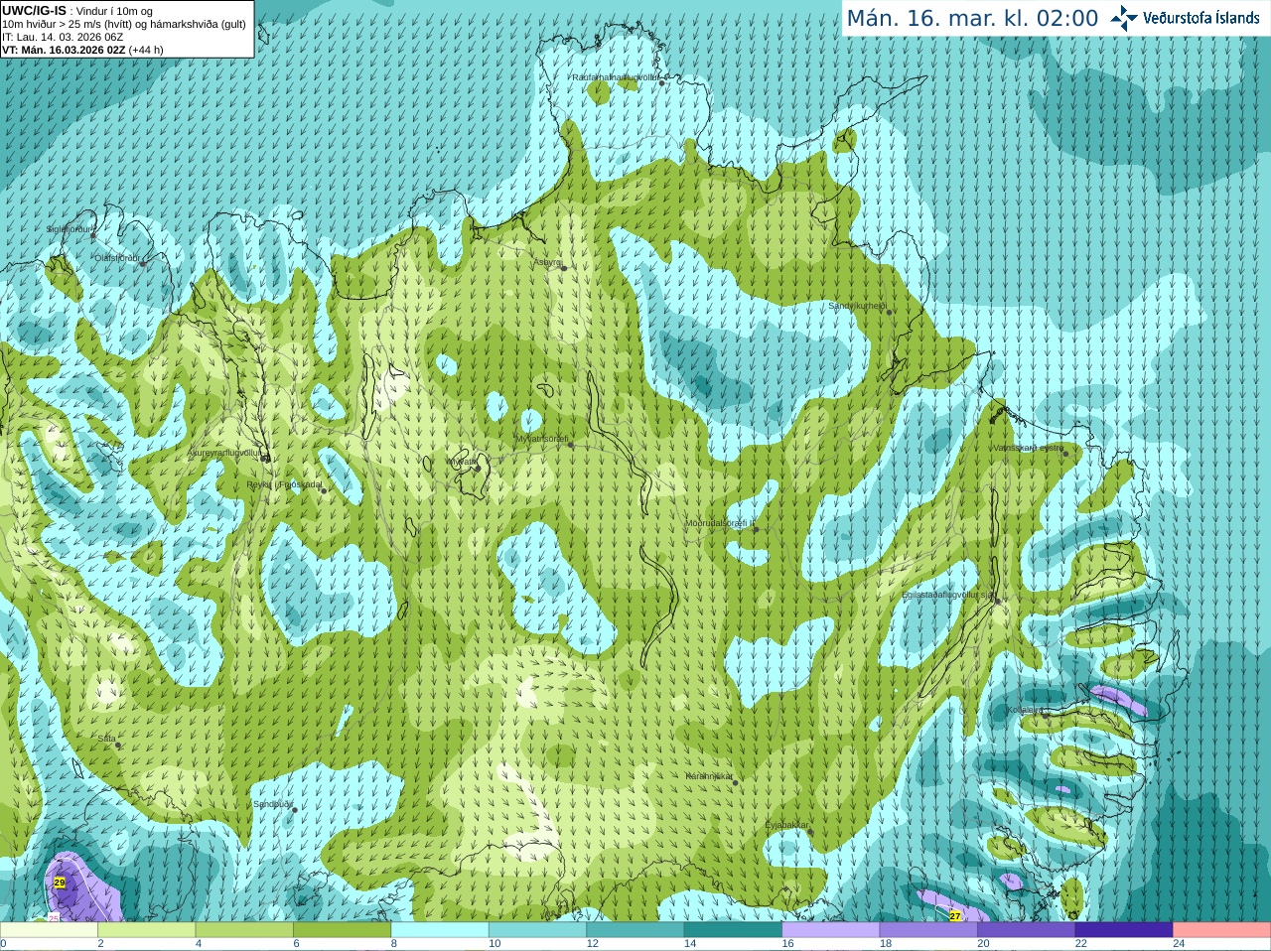Select the Mývatnsöræfi station label
This screenshot has width=1271, height=951.
(542, 439)
